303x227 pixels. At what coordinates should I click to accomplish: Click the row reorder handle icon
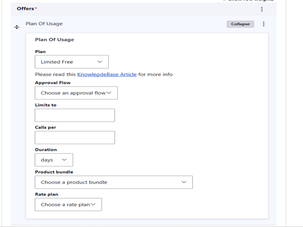click(x=17, y=27)
